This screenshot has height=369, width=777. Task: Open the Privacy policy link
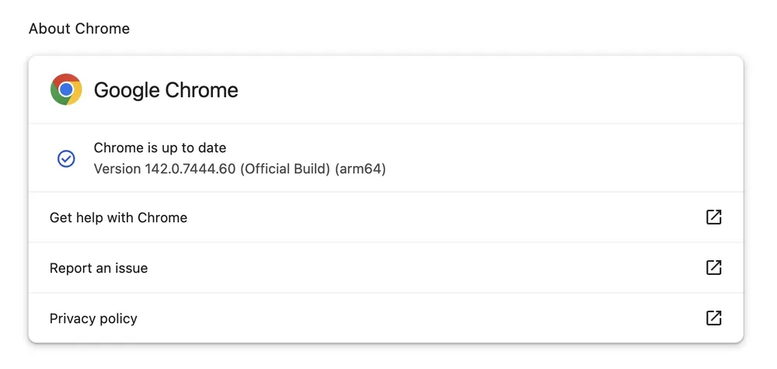tap(93, 319)
